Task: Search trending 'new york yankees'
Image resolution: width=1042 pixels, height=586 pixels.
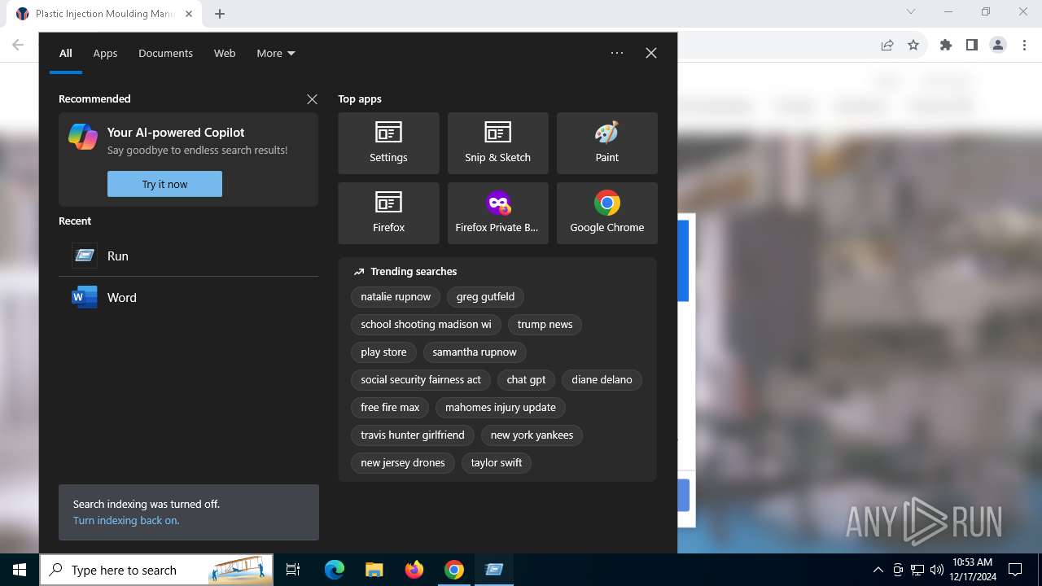Action: click(532, 435)
